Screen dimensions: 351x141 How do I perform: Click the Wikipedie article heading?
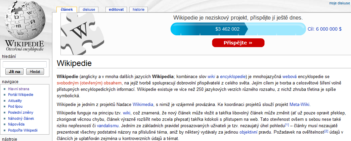[74, 63]
